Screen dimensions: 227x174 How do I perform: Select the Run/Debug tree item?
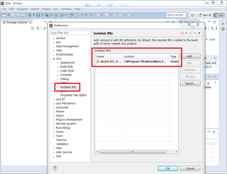[63, 128]
